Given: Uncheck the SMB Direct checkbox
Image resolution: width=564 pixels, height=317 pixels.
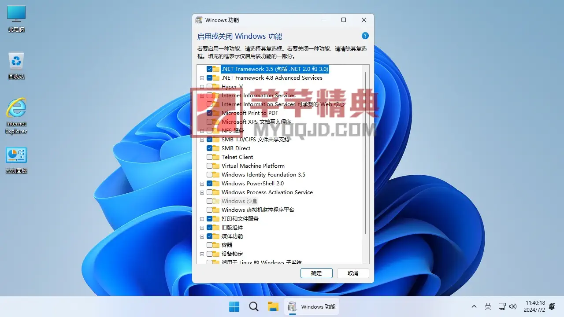Looking at the screenshot, I should click(209, 148).
